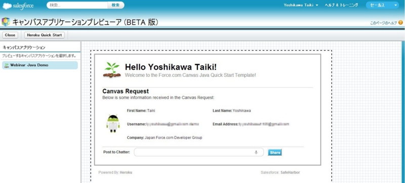Image resolution: width=405 pixels, height=183 pixels.
Task: Focus the top search input field
Action: [77, 5]
